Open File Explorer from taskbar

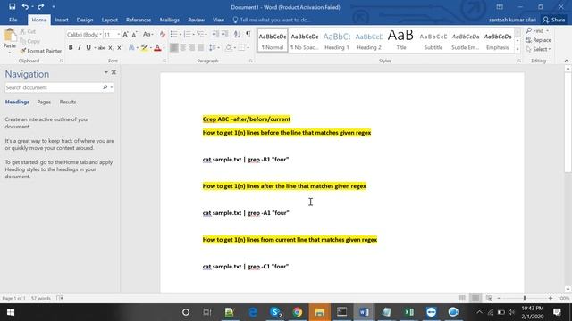[319, 312]
